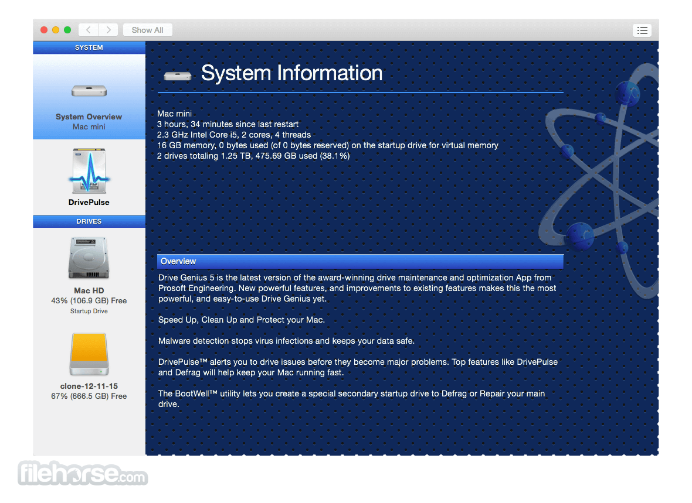
Task: Click the '16 GB memory' info line
Action: pos(327,145)
